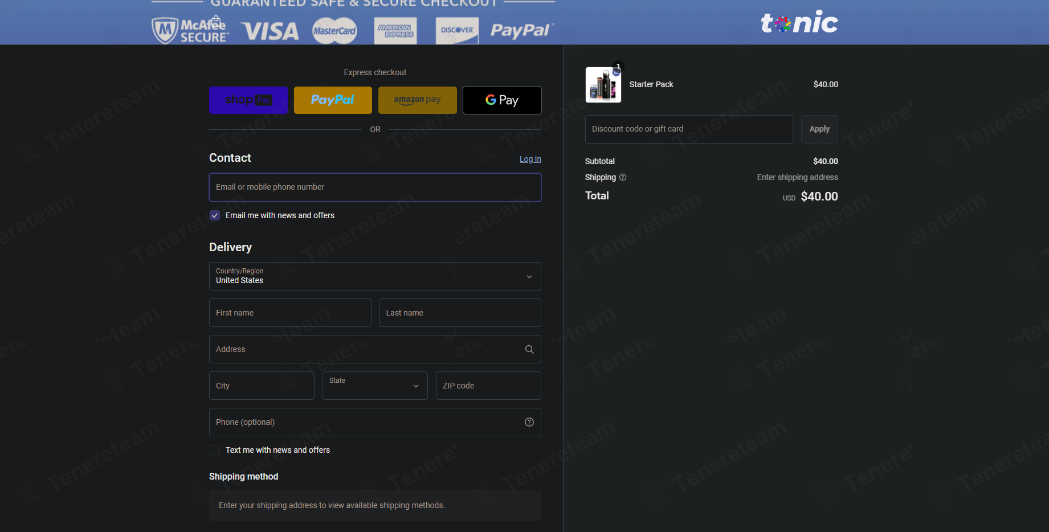Click the Contact heading
The width and height of the screenshot is (1049, 532).
(x=230, y=158)
